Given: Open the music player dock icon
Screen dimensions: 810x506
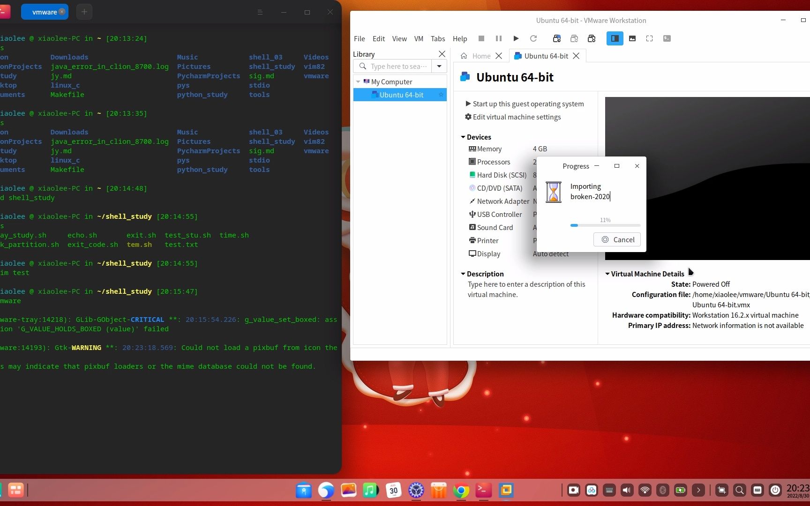Looking at the screenshot, I should 371,490.
